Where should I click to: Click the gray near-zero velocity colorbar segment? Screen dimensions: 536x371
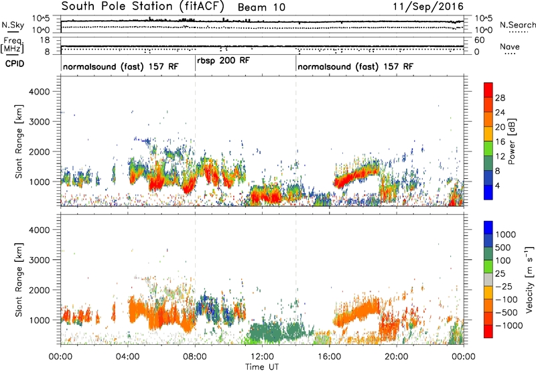pyautogui.click(x=488, y=279)
